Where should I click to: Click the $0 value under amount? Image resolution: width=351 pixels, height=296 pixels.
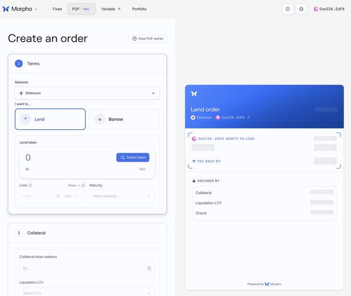tap(27, 169)
